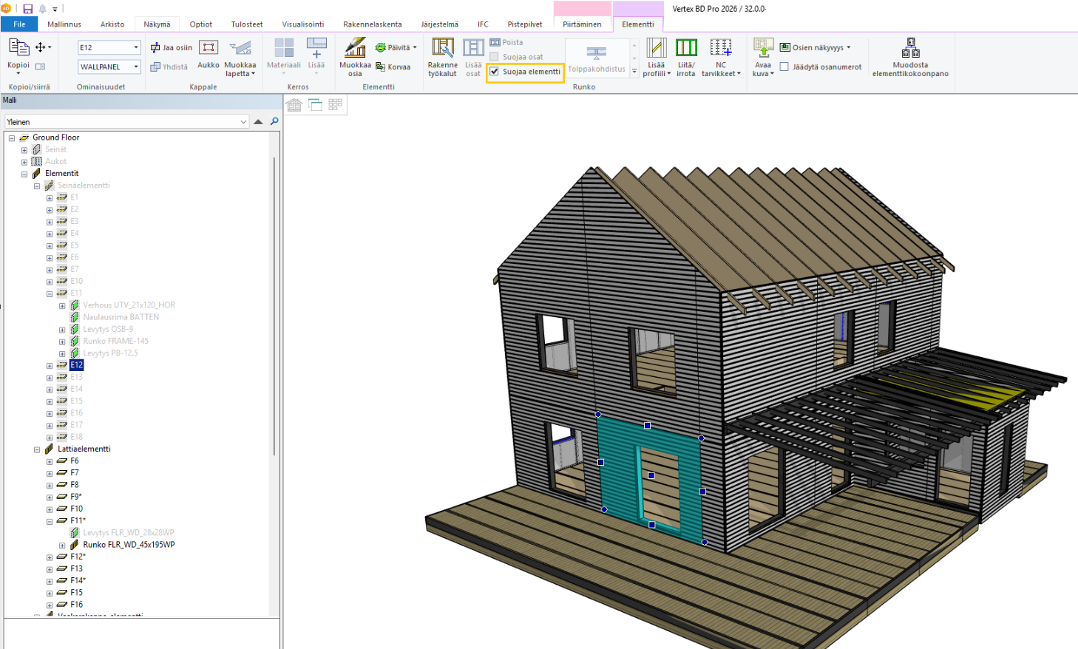The height and width of the screenshot is (649, 1078).
Task: Expand the Runko FLR_WD_45x195WP node
Action: point(62,546)
